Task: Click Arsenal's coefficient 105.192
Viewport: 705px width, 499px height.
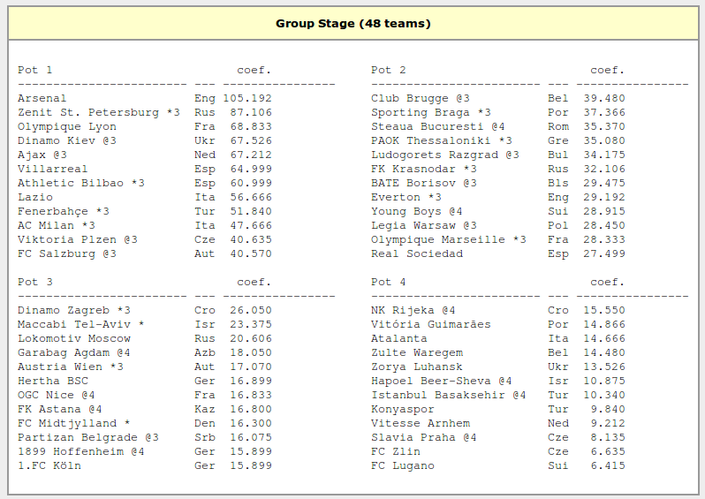Action: pos(247,98)
